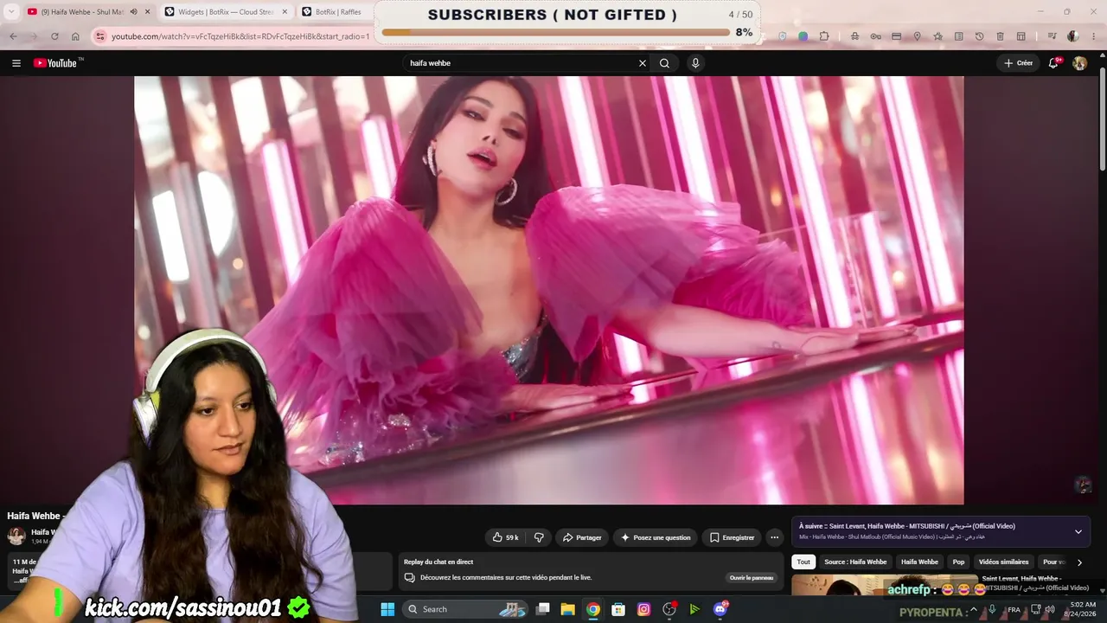Open the browser home page

click(x=75, y=36)
